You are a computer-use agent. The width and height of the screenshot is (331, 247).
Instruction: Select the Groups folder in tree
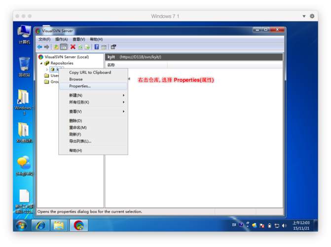tap(51, 82)
